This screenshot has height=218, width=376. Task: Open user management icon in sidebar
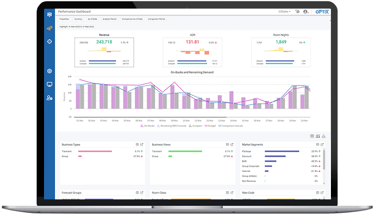point(49,98)
